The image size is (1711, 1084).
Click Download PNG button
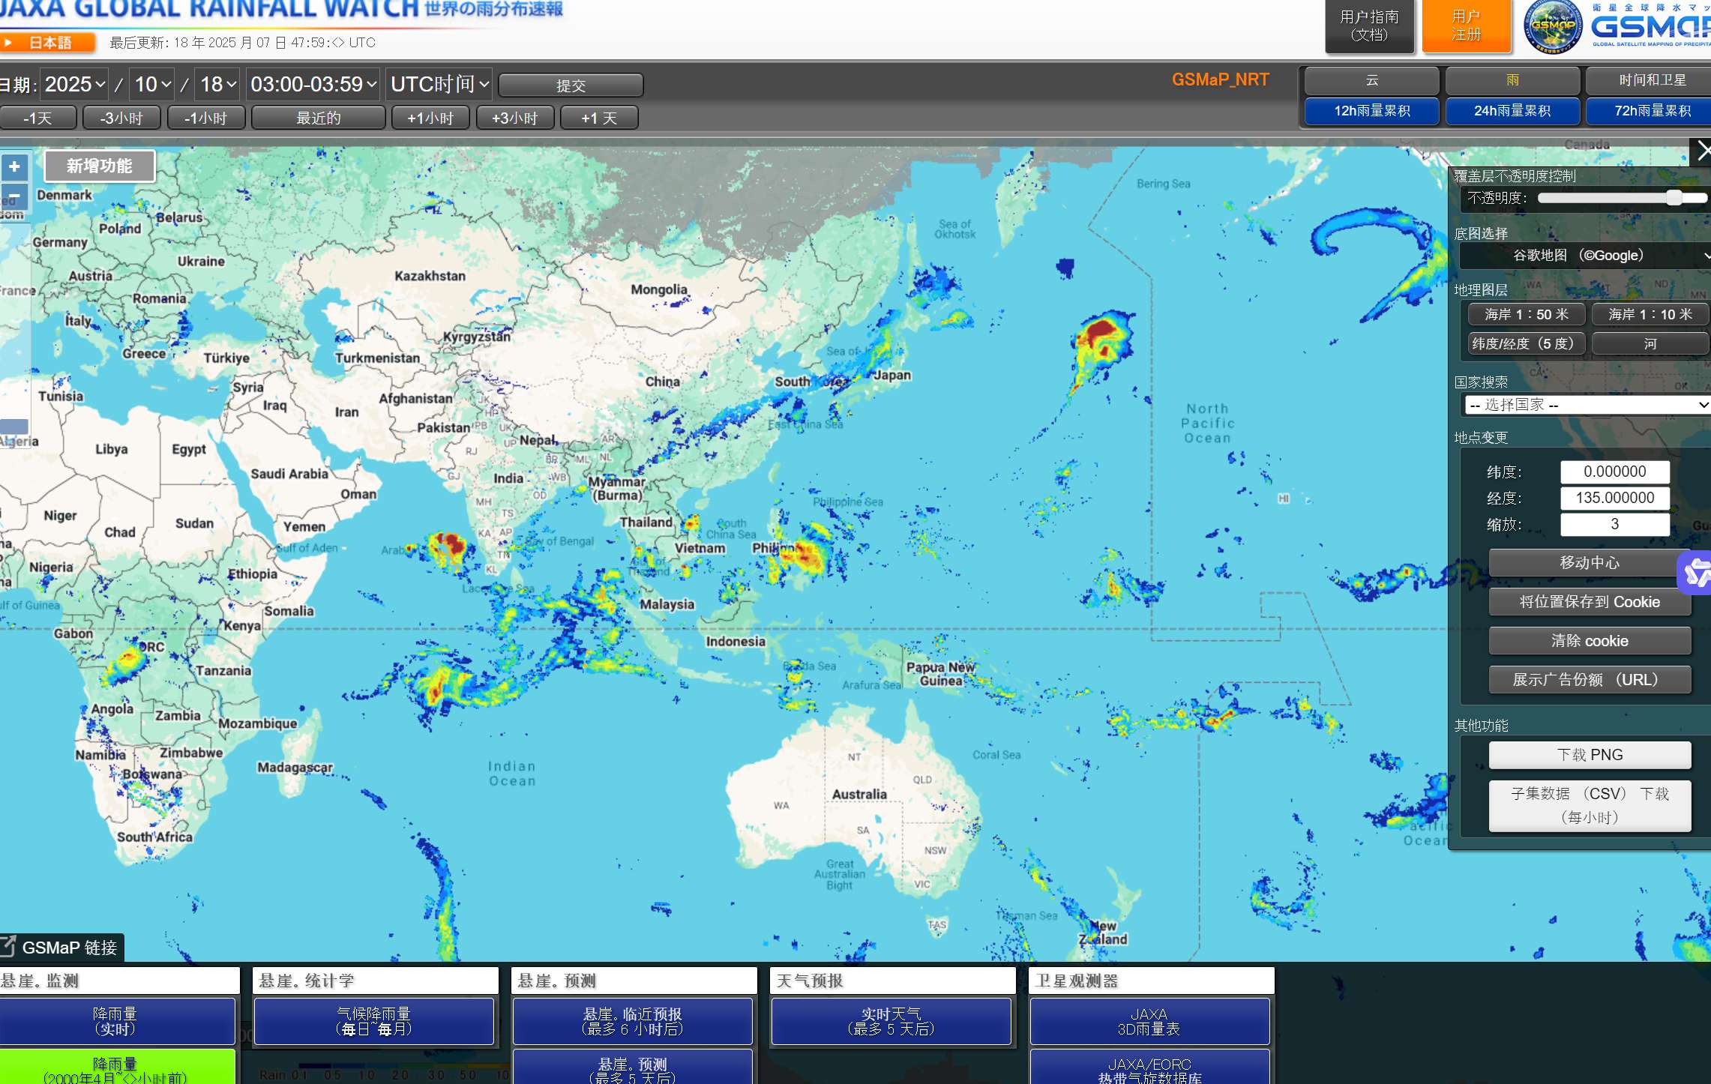1590,755
